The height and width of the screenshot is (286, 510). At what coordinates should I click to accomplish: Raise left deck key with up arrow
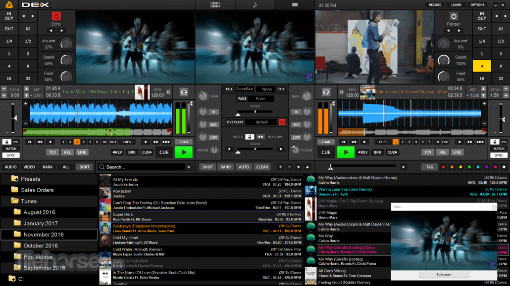point(27,89)
